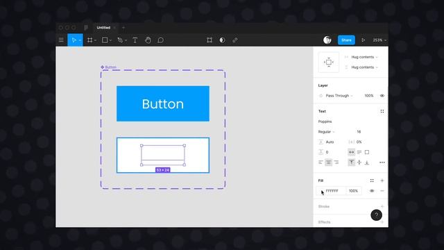The height and width of the screenshot is (250, 444).
Task: Align text left
Action: (321, 162)
